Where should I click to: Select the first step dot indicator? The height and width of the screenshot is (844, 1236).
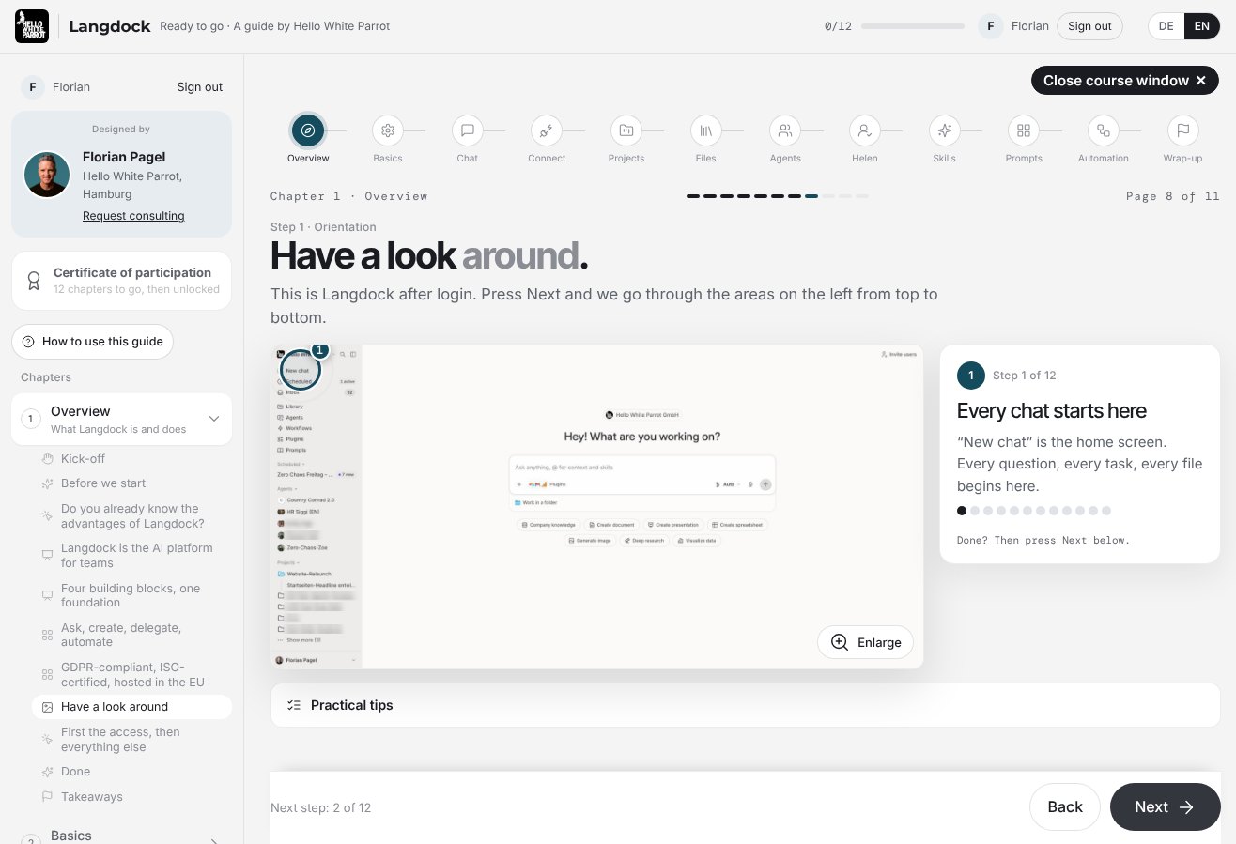(x=962, y=511)
